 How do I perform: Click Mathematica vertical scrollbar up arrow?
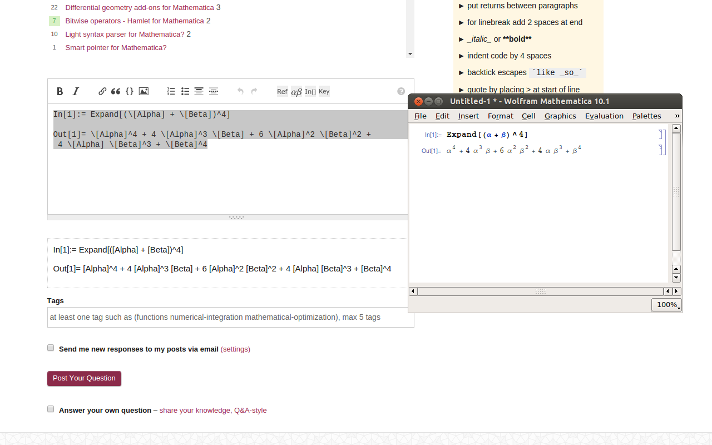coord(676,128)
